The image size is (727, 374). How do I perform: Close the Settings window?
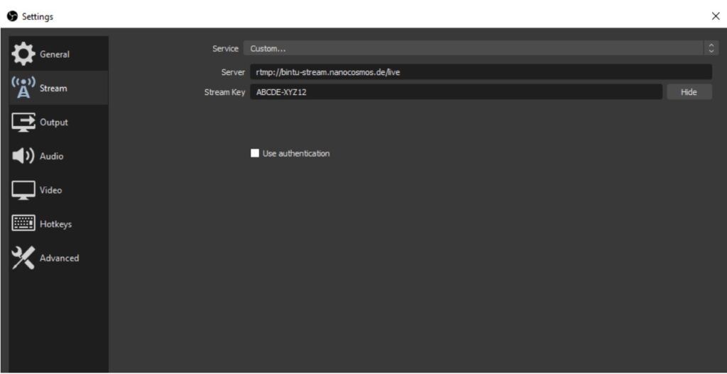point(715,16)
